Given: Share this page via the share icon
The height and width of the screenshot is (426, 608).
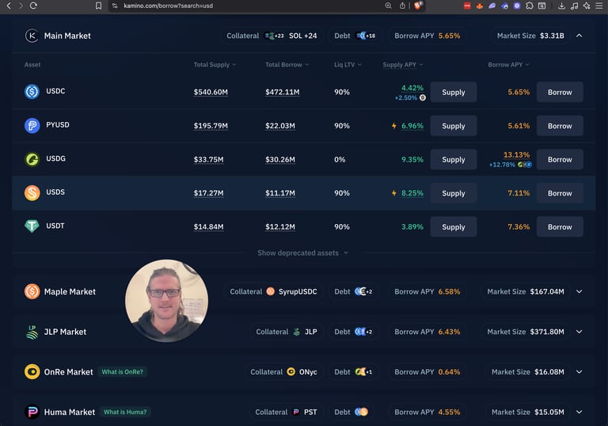Looking at the screenshot, I should pyautogui.click(x=402, y=6).
